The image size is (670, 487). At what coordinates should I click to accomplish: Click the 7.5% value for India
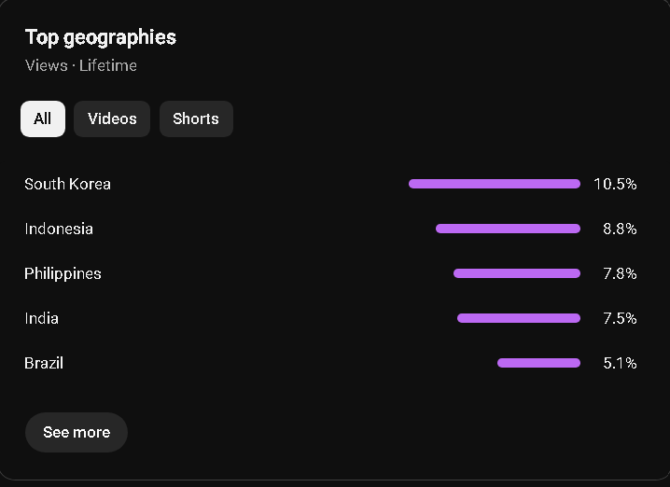[x=620, y=319]
